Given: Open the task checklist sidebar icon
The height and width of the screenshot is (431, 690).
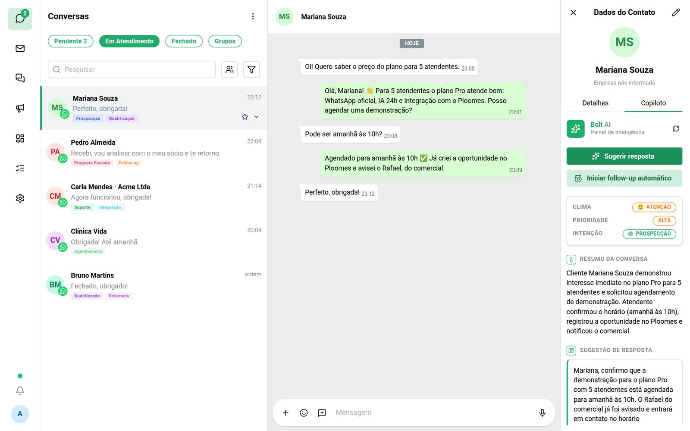Looking at the screenshot, I should 20,168.
